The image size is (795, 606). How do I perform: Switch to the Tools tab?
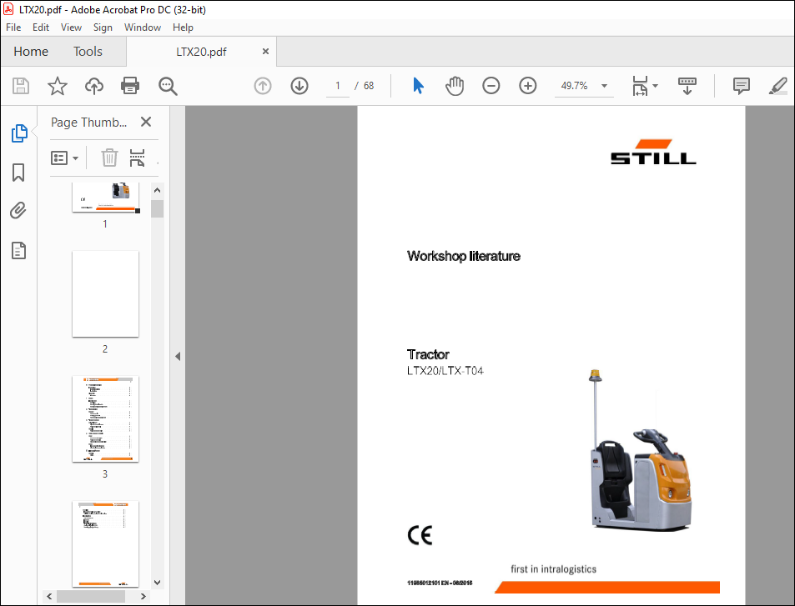point(88,51)
